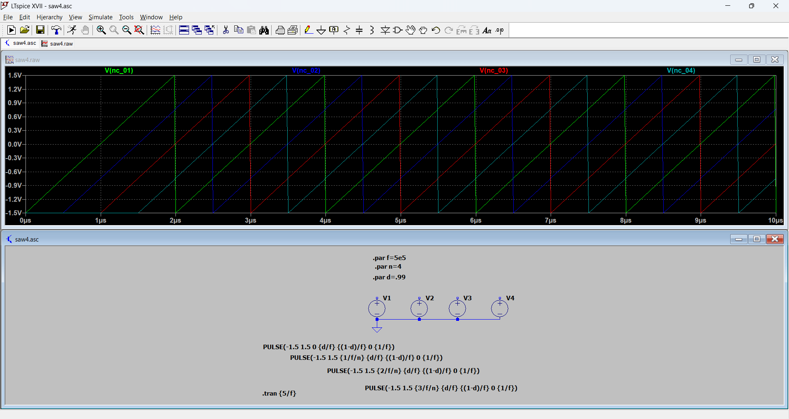Open the Component browser gate icon
This screenshot has height=419, width=789.
click(x=398, y=30)
